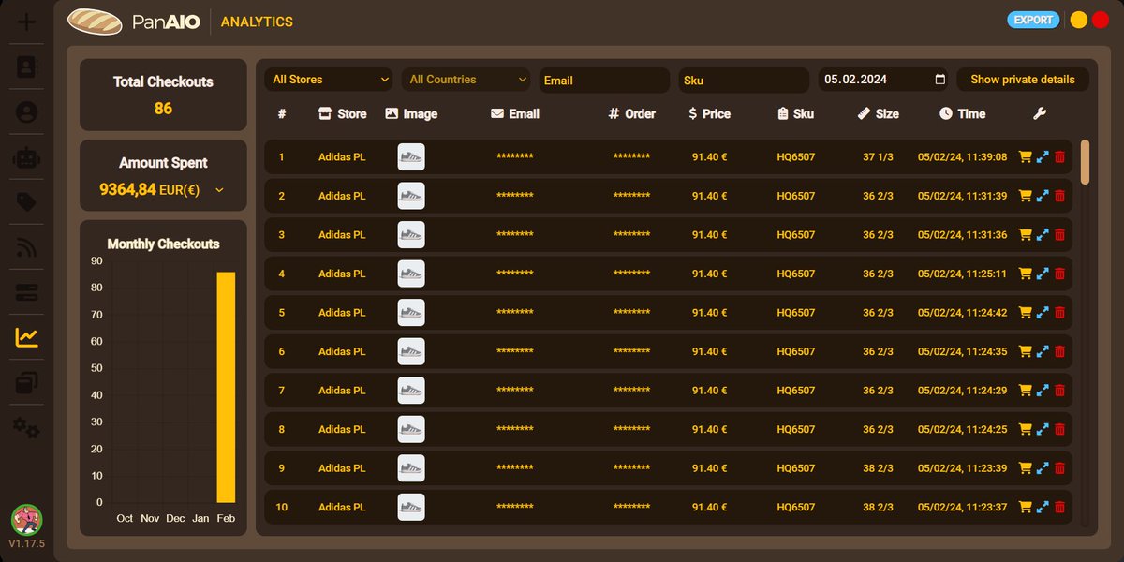Image resolution: width=1124 pixels, height=562 pixels.
Task: Click the plus icon in the sidebar
Action: pos(25,21)
